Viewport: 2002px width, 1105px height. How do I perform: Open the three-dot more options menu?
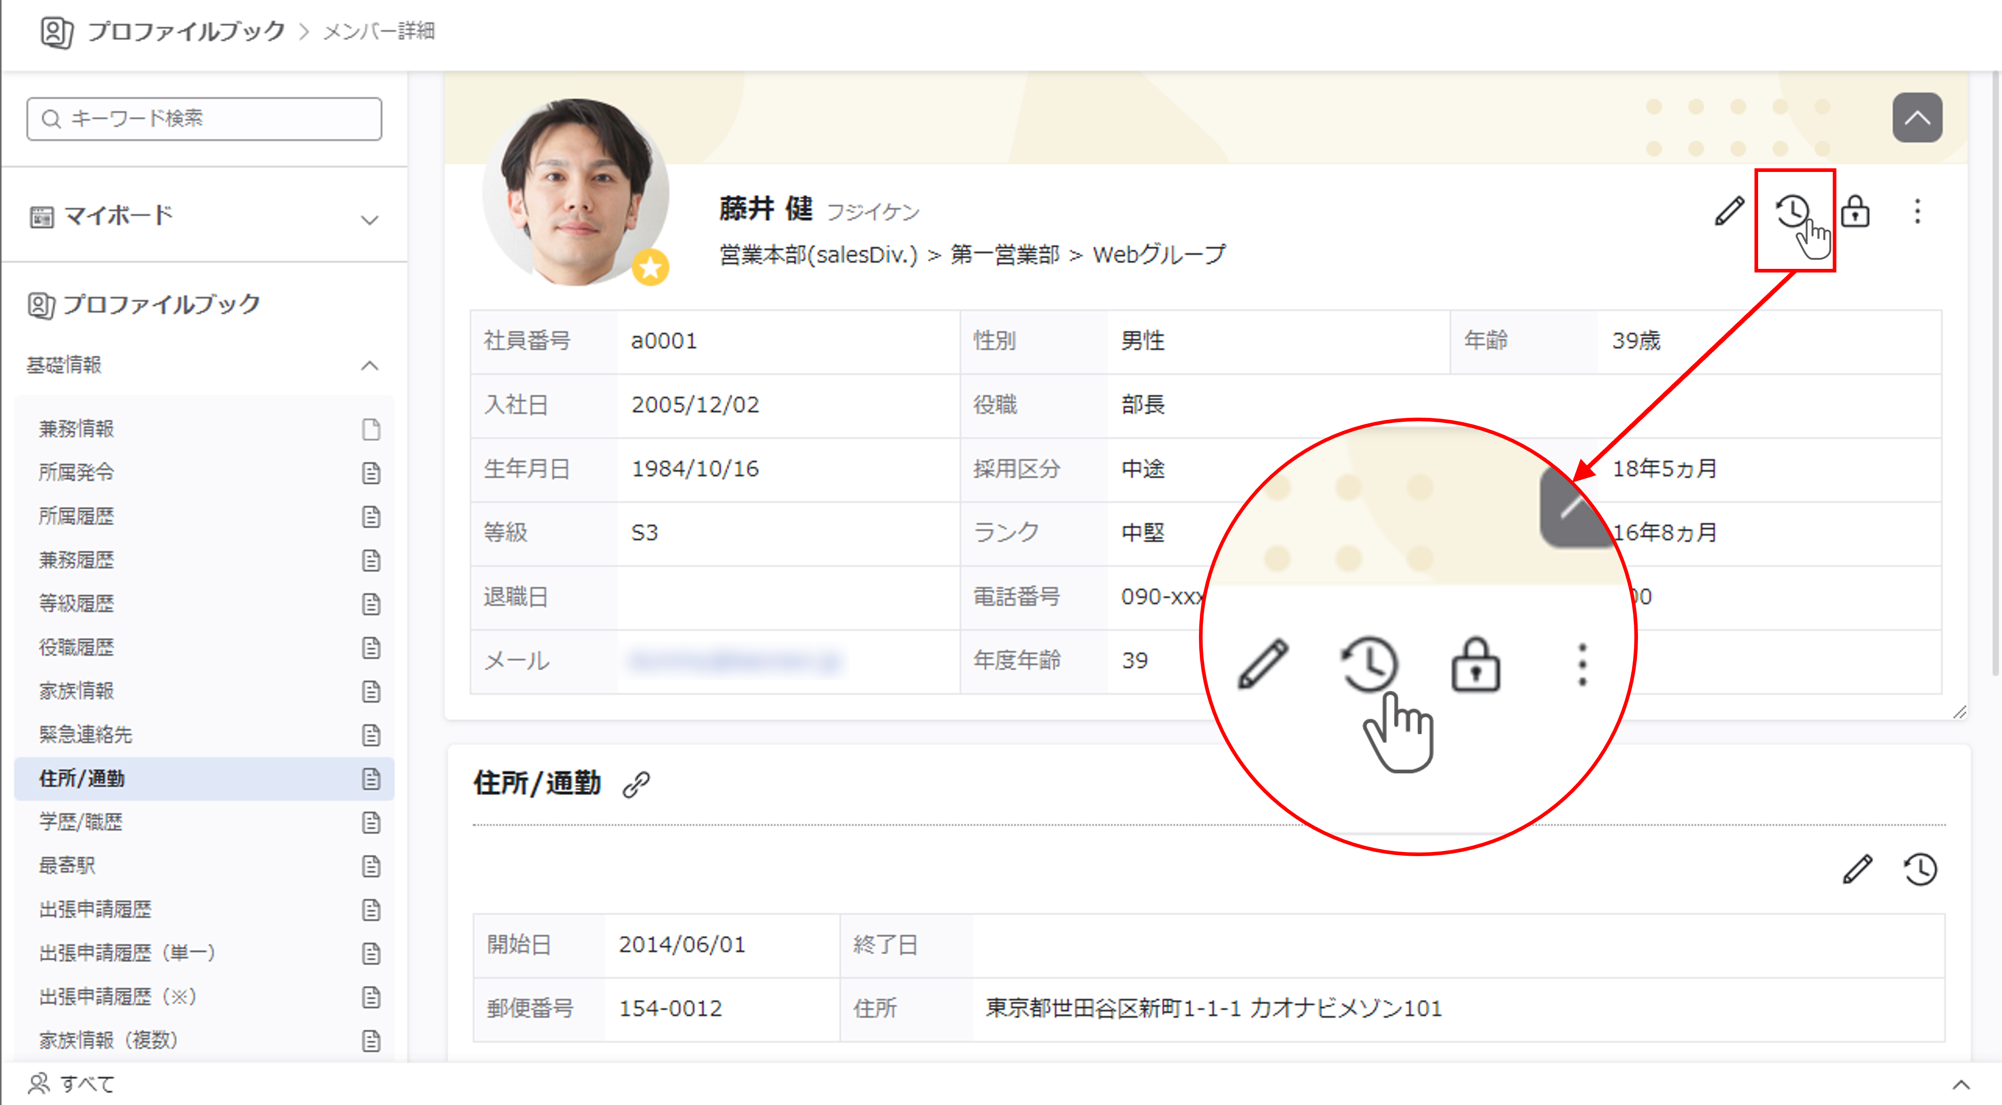[1917, 212]
